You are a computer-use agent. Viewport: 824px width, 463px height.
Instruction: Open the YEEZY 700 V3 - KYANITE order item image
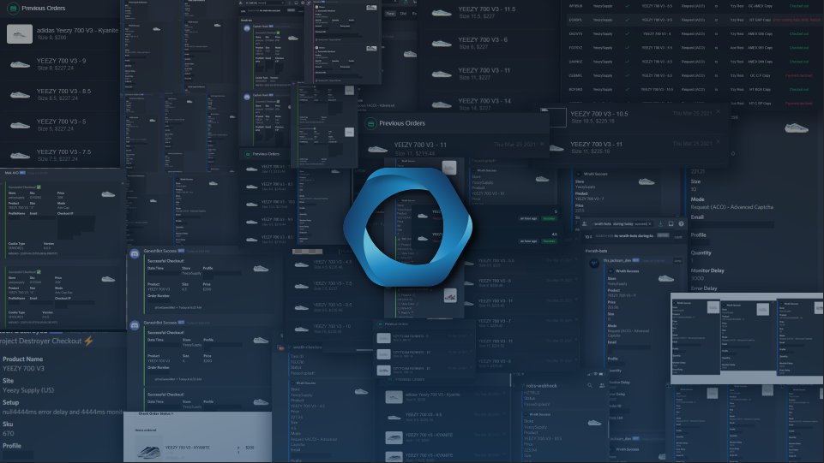pyautogui.click(x=148, y=450)
